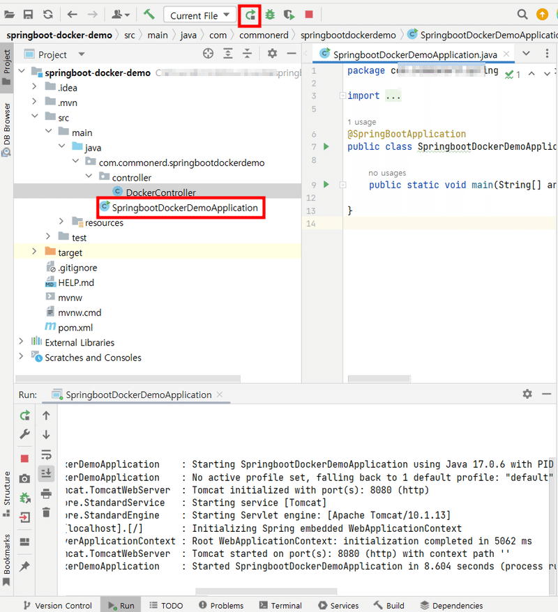Viewport: 558px width, 612px height.
Task: Open the Terminal tool window tab
Action: pos(281,605)
